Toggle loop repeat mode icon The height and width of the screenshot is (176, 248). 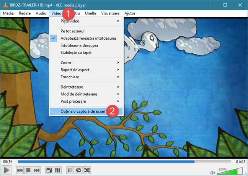[x=78, y=170]
